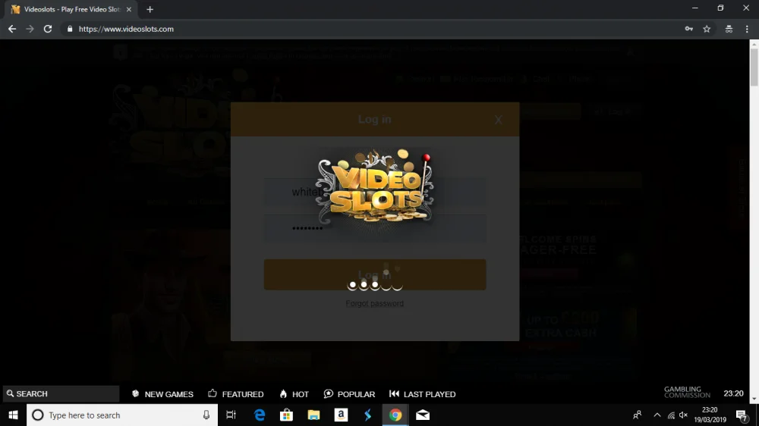Open the Action Center notifications
The width and height of the screenshot is (759, 426).
pos(742,415)
